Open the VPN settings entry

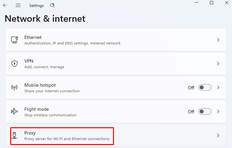coord(116,64)
